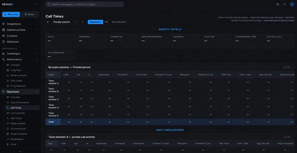
Task: Click the Daily Leads list icon
Action: tap(7, 81)
